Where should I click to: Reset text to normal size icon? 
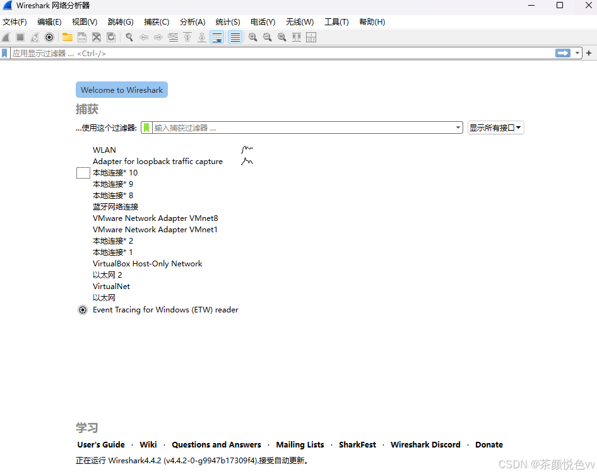(281, 37)
